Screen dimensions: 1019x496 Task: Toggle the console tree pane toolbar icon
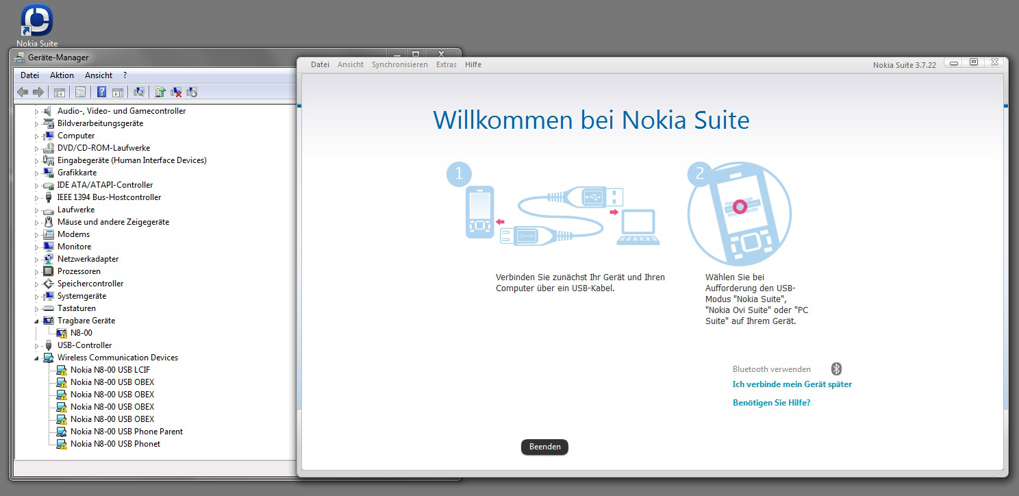pos(60,92)
